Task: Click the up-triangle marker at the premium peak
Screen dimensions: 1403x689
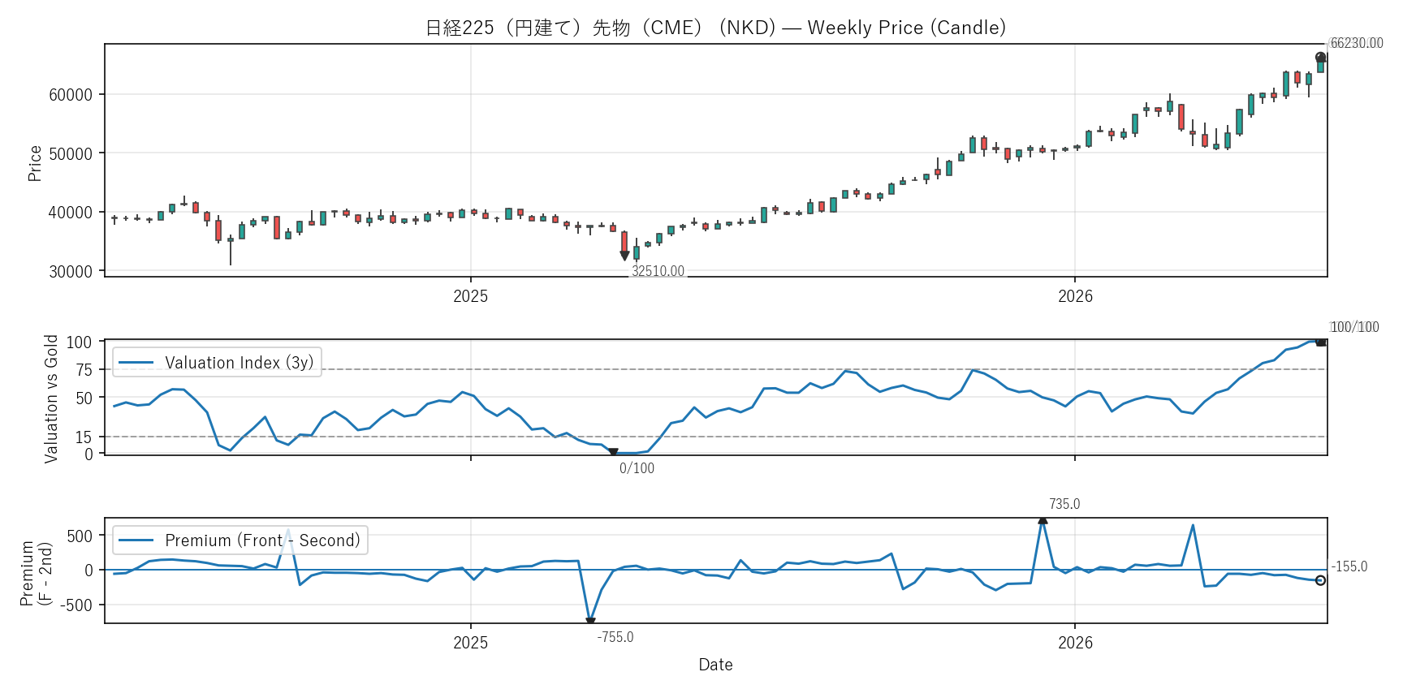Action: point(1043,520)
